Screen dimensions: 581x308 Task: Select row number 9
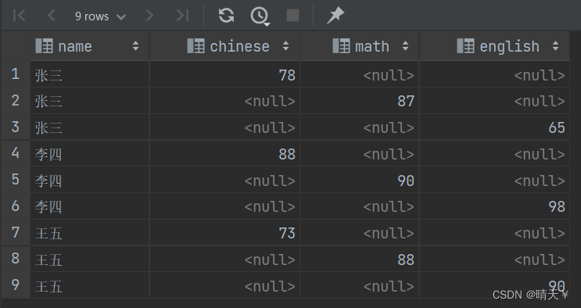coord(15,285)
